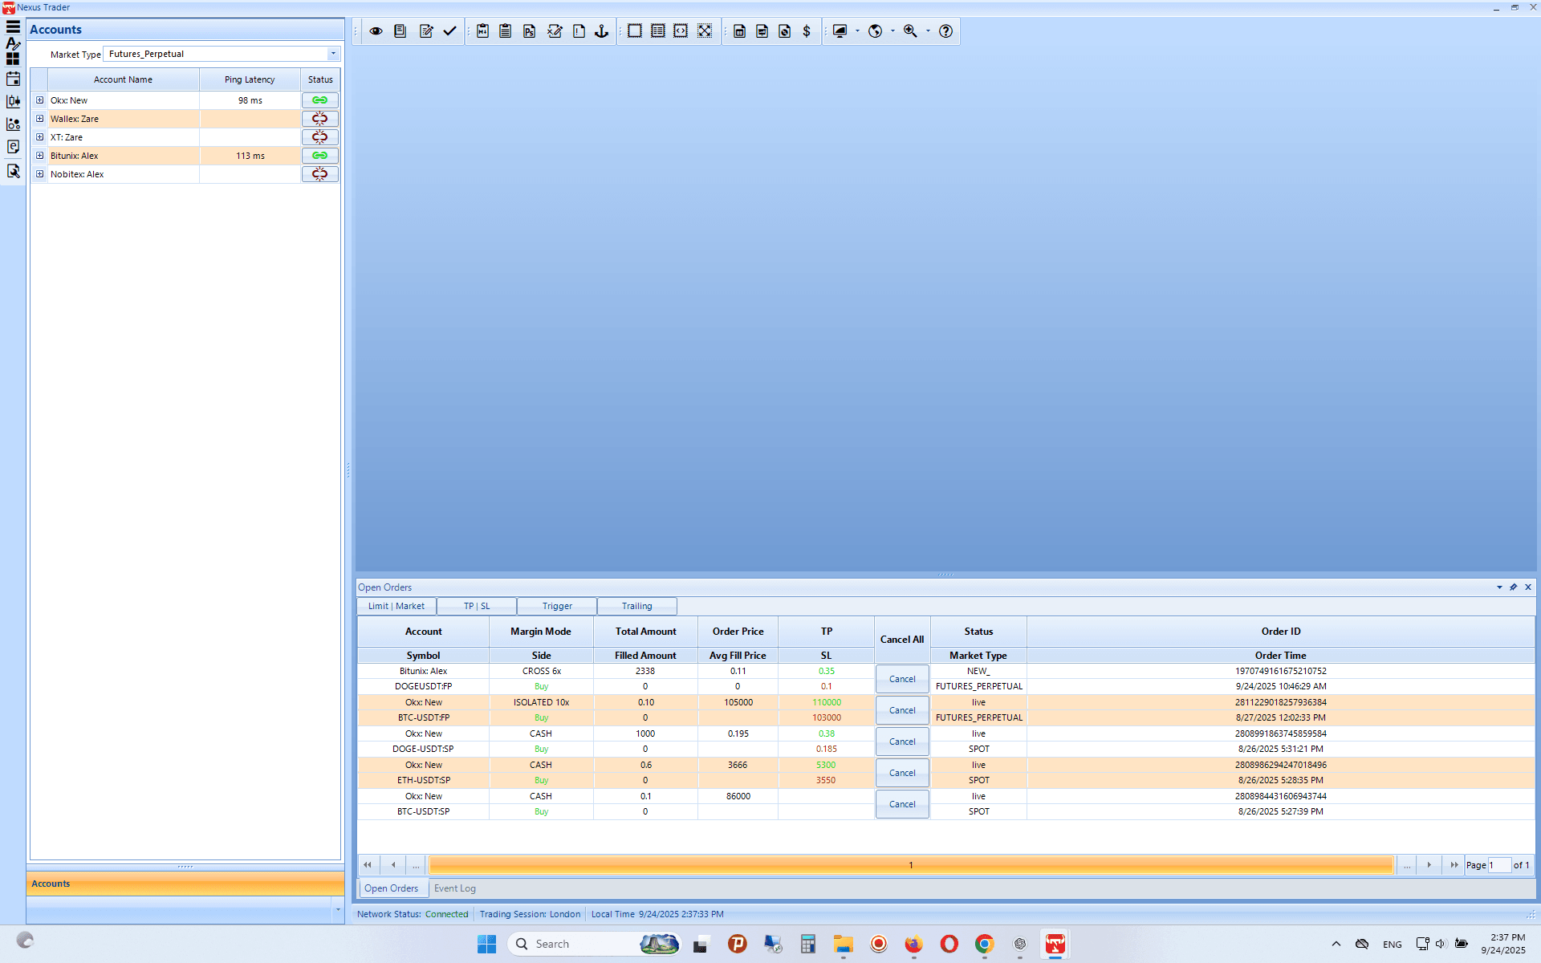The height and width of the screenshot is (963, 1541).
Task: Click the calendar icon in the left sidebar
Action: coord(13,79)
